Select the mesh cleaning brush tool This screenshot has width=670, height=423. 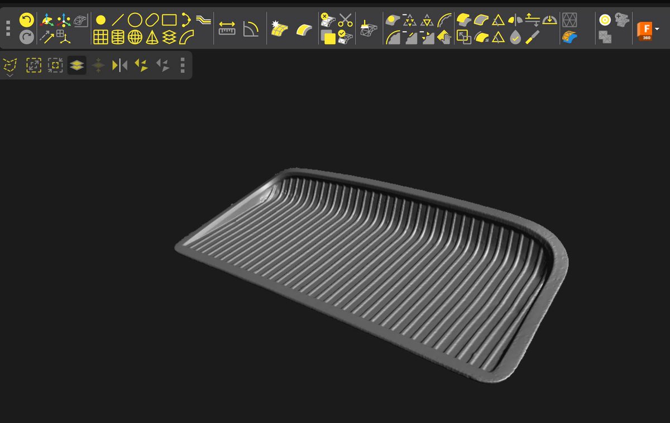coord(368,28)
